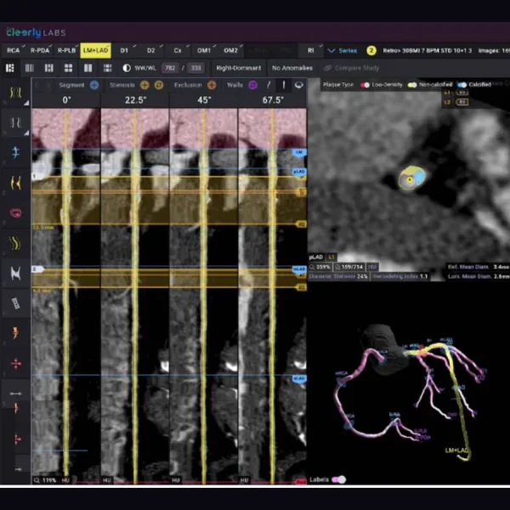Expand the top sidebar tool flyout triangle
Screen dimensions: 510x510
point(26,103)
